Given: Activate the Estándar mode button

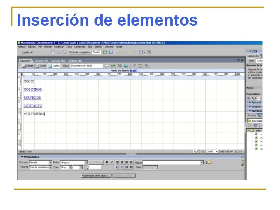Looking at the screenshot, I should click(74, 52).
